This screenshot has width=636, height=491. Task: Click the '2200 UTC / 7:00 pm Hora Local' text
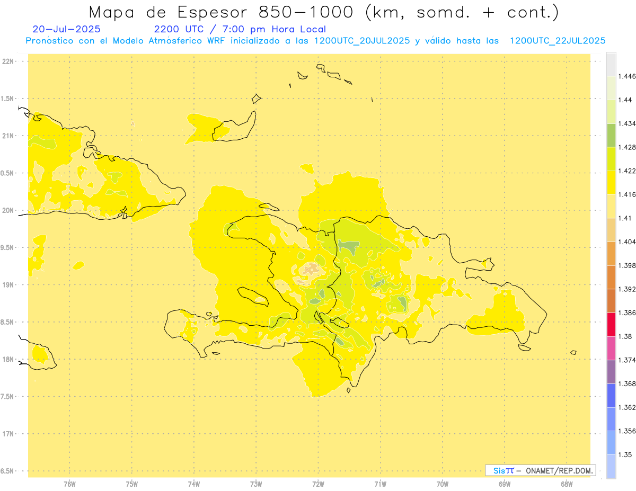(x=240, y=30)
